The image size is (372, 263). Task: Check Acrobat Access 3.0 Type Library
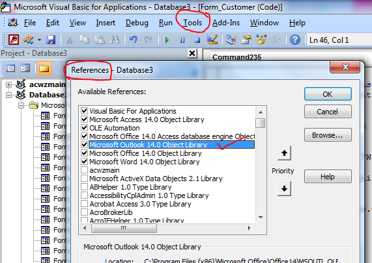click(84, 204)
